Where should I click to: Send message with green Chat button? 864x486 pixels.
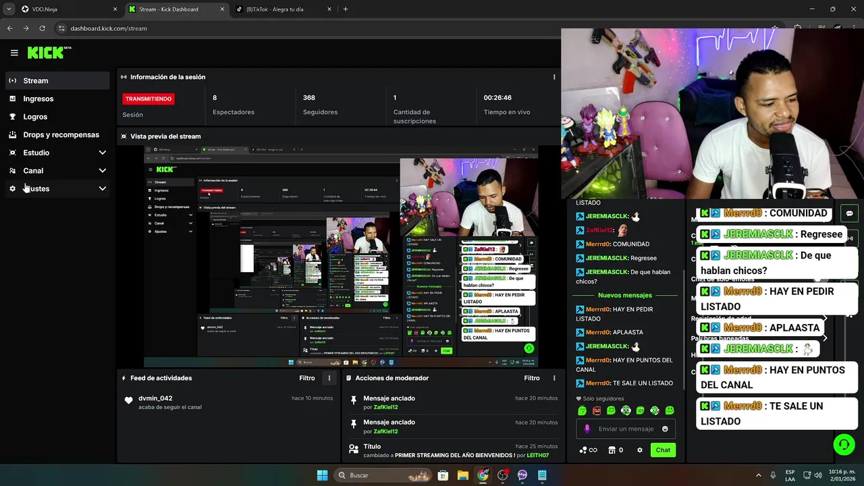pos(663,450)
